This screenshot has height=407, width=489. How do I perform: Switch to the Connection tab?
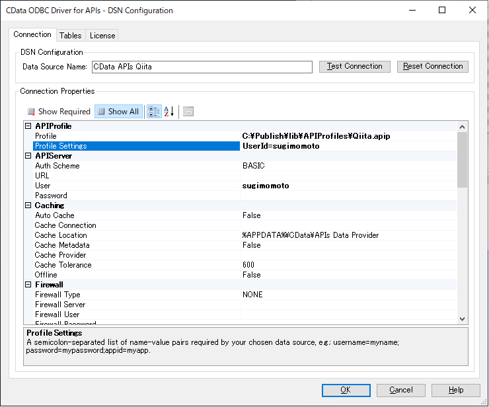pos(32,34)
